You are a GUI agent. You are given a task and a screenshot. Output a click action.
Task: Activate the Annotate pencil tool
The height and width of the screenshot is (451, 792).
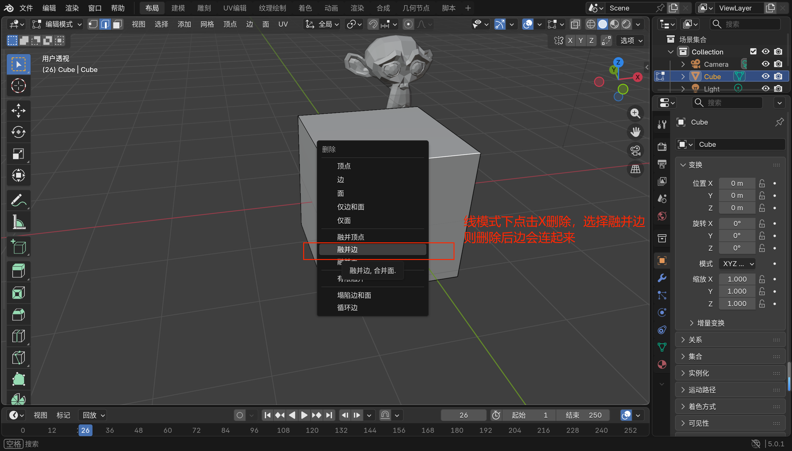pyautogui.click(x=18, y=200)
